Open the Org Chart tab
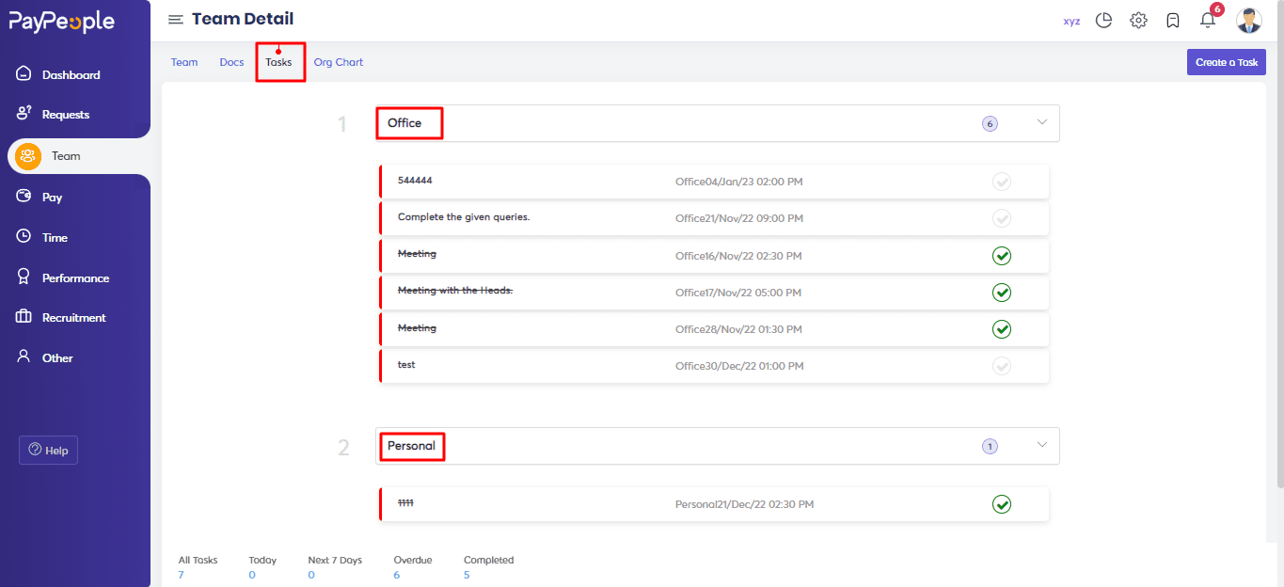The image size is (1284, 587). point(339,62)
